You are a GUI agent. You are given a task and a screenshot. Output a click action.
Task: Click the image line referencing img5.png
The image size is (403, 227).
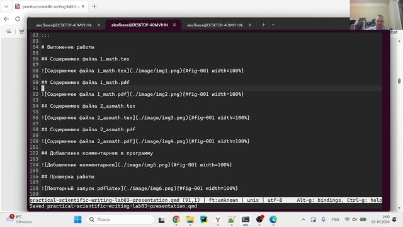pyautogui.click(x=137, y=165)
